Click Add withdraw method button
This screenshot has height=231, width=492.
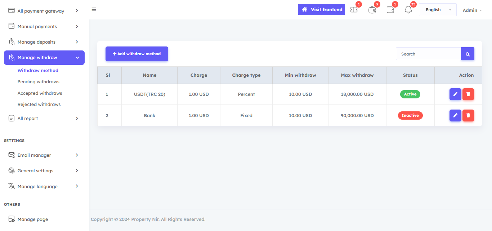click(x=137, y=54)
